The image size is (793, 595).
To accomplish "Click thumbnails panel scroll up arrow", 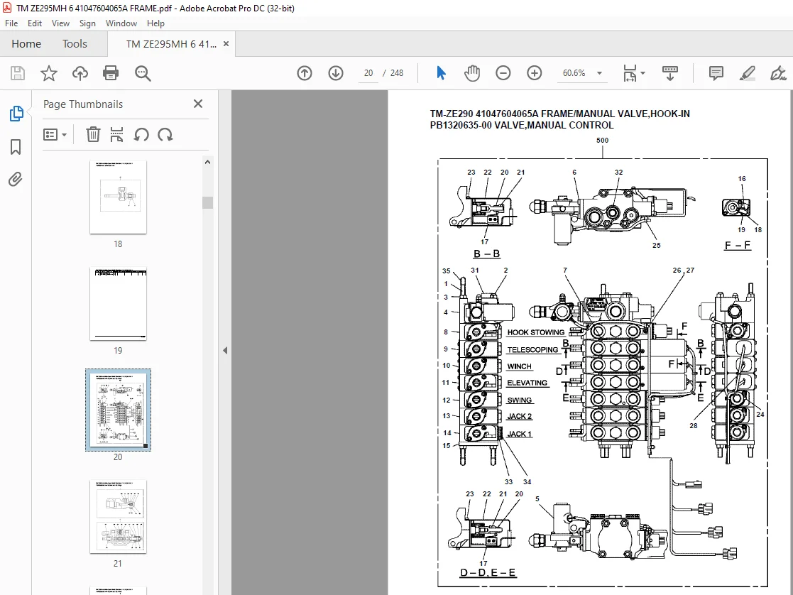I will (x=207, y=163).
